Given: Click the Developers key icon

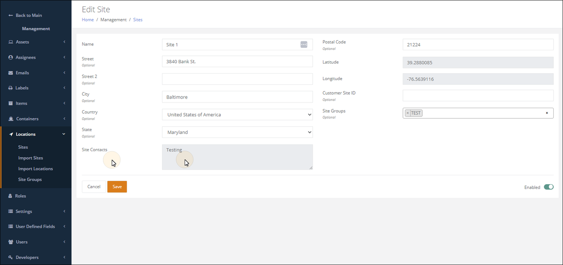Looking at the screenshot, I should (11, 257).
